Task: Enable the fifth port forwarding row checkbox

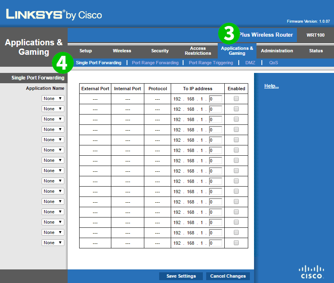Action: pos(236,140)
